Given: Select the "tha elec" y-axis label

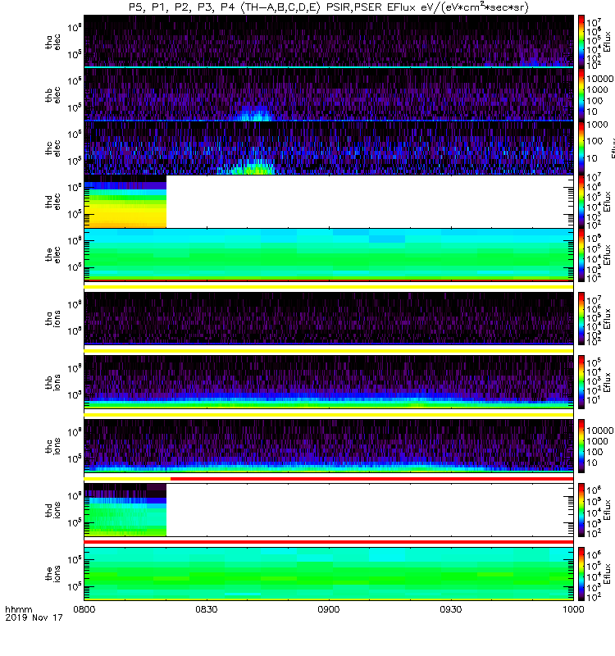Looking at the screenshot, I should point(52,42).
